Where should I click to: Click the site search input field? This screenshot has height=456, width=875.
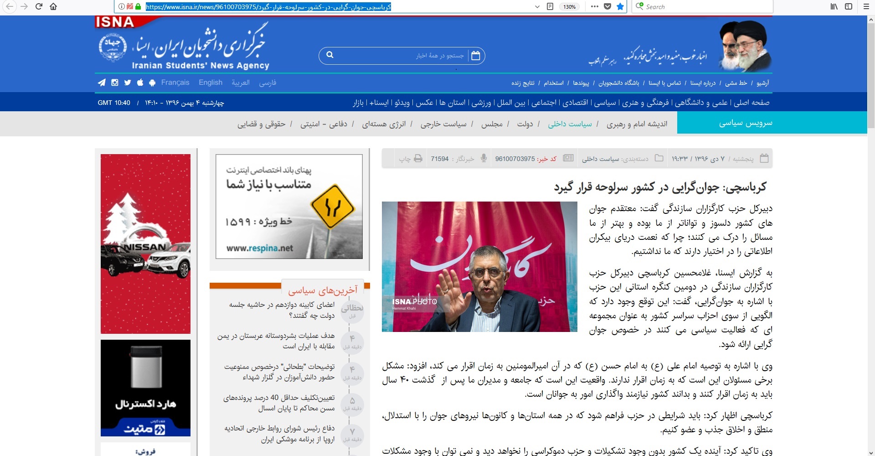tap(401, 55)
